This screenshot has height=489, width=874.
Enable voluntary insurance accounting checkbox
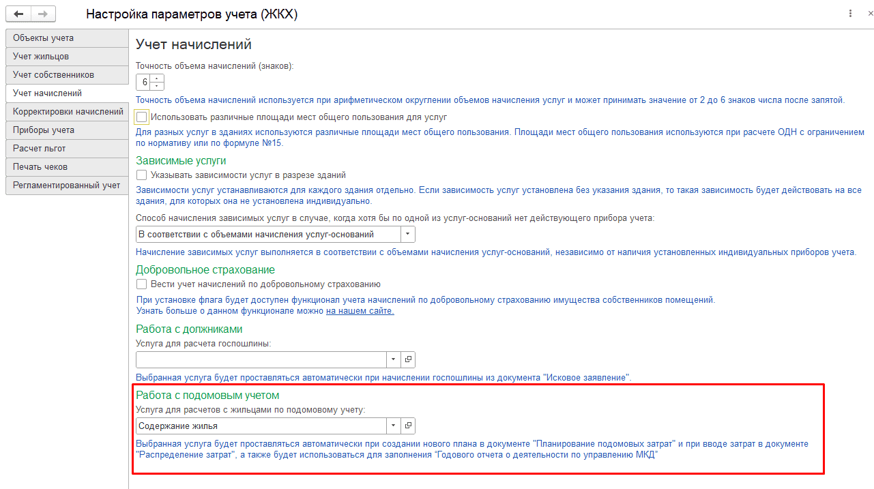(x=142, y=284)
